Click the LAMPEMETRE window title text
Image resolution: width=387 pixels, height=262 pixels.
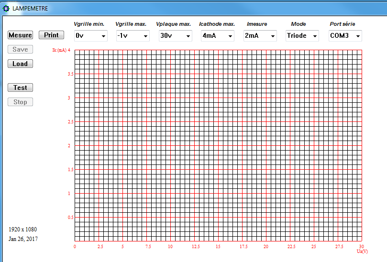[30, 8]
